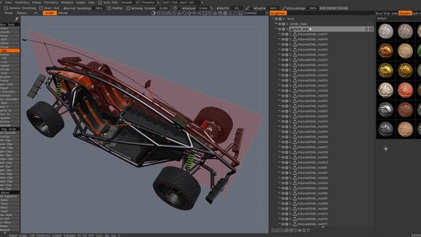Select the Clay sculpt tool
Screen dimensions: 421x237
click(10, 51)
